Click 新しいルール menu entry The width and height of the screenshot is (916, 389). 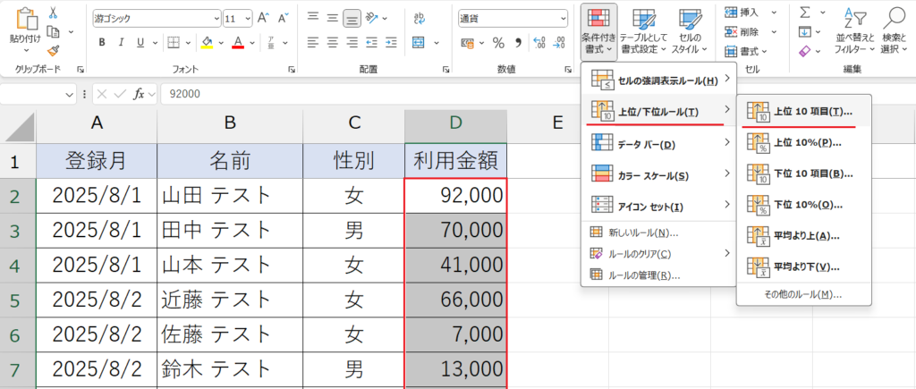(658, 233)
